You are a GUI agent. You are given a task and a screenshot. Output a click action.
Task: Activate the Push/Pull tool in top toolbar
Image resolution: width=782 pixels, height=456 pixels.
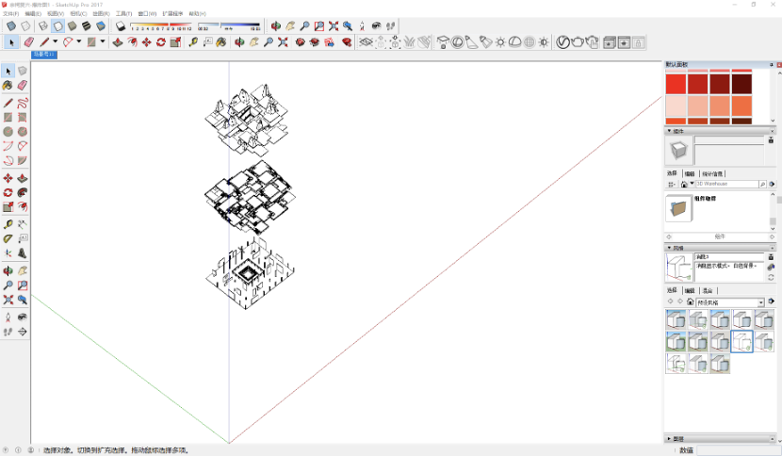click(118, 42)
